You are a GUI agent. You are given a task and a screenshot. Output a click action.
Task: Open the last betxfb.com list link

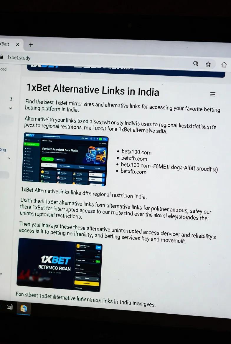click(x=133, y=172)
